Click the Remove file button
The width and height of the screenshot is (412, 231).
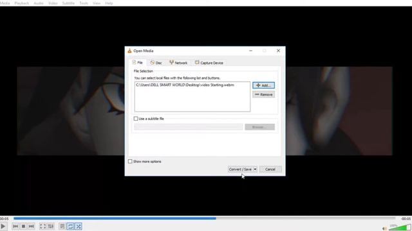263,94
